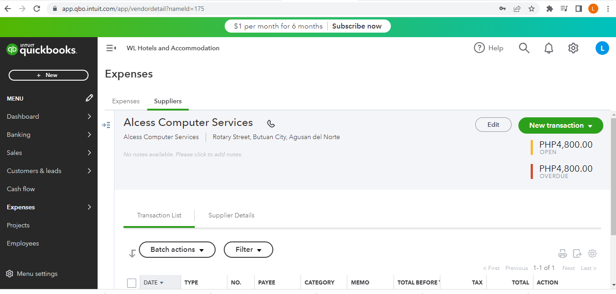Image resolution: width=616 pixels, height=294 pixels.
Task: Edit the menu with the pencil icon
Action: (89, 98)
